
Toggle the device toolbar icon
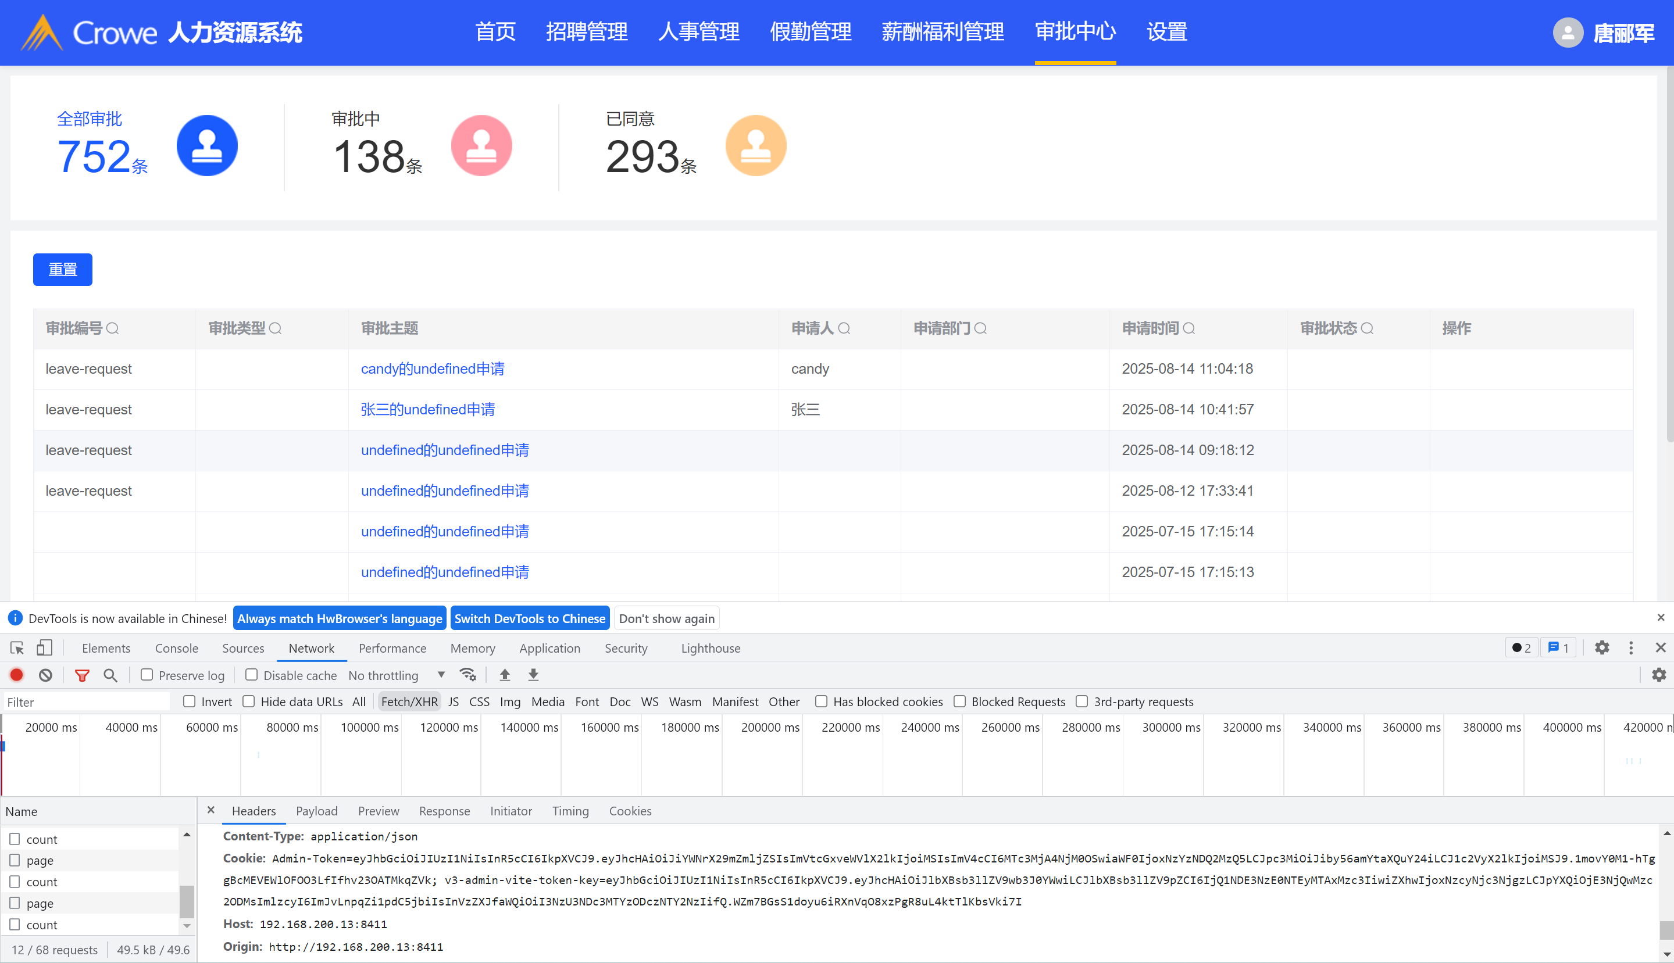44,647
